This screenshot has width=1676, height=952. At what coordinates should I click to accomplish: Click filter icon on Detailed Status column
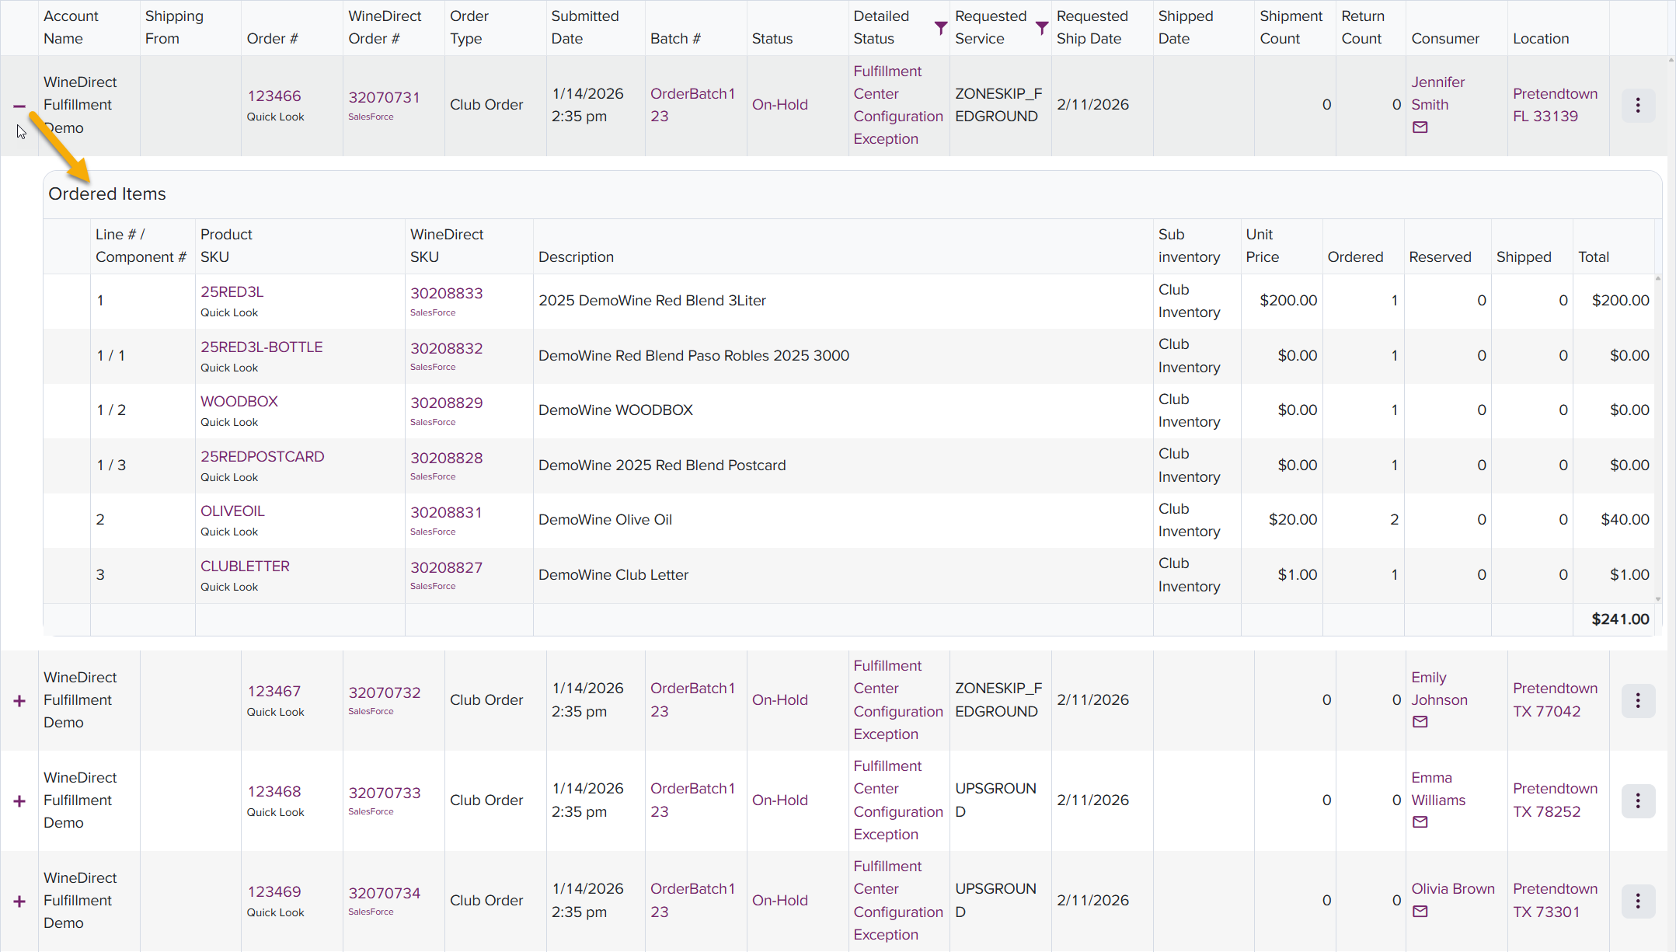[940, 28]
